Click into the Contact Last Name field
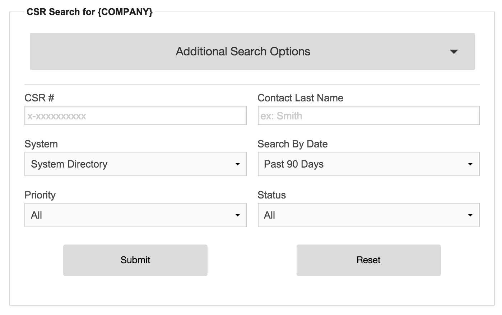Image resolution: width=502 pixels, height=315 pixels. [368, 116]
